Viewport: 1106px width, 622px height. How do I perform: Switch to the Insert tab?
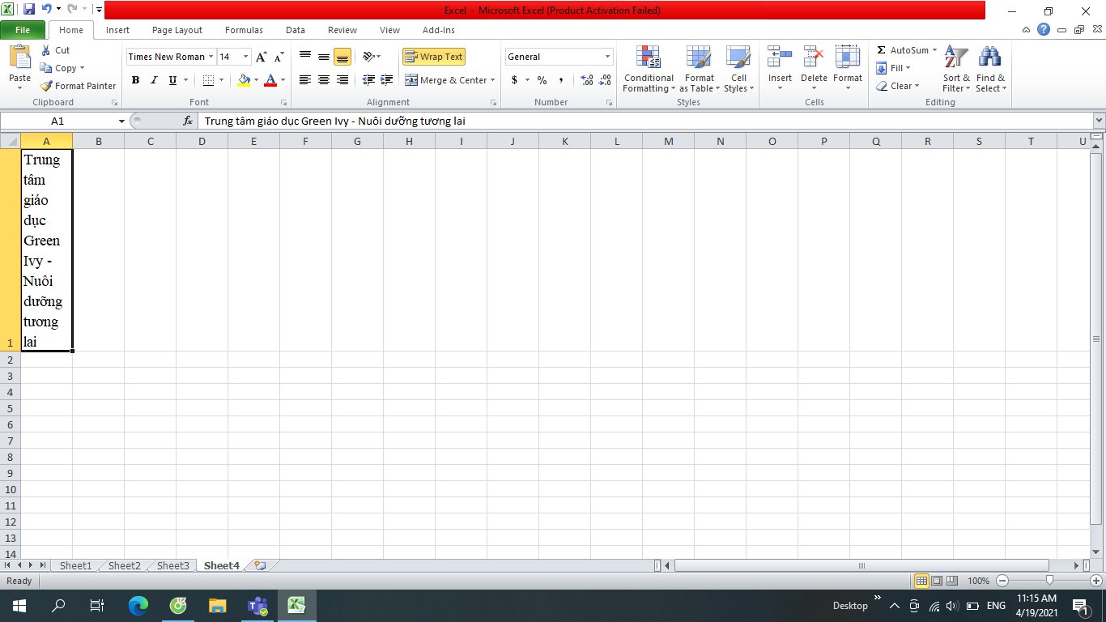(117, 30)
